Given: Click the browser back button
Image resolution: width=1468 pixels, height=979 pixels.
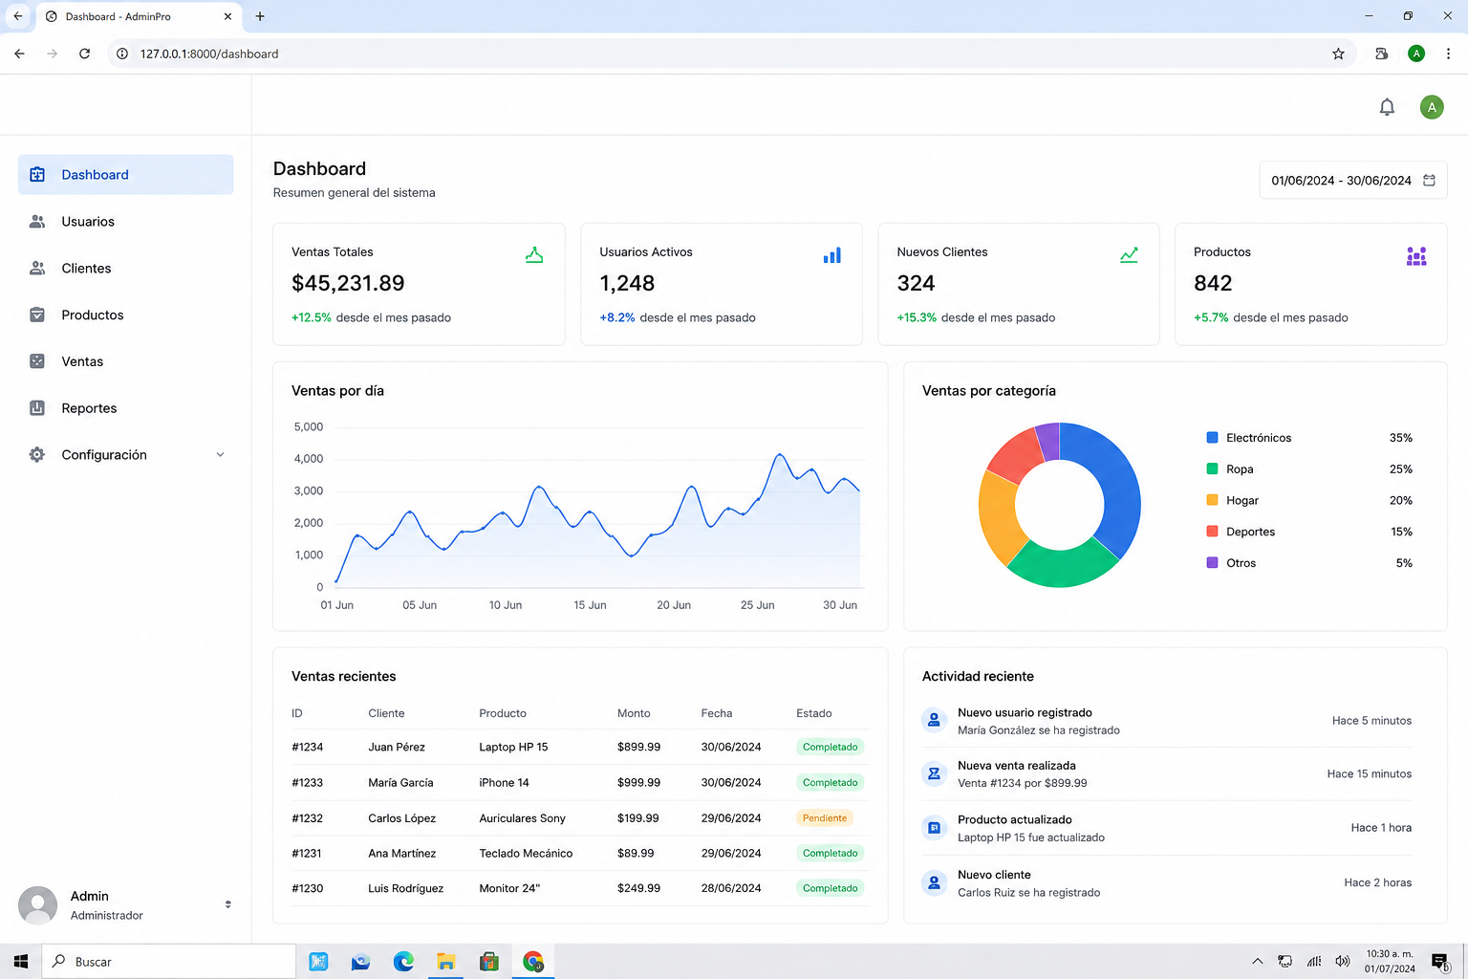Looking at the screenshot, I should pyautogui.click(x=19, y=54).
